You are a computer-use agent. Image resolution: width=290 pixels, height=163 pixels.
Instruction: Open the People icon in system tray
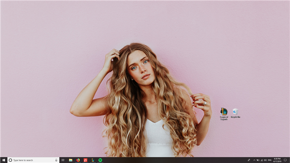[249, 160]
